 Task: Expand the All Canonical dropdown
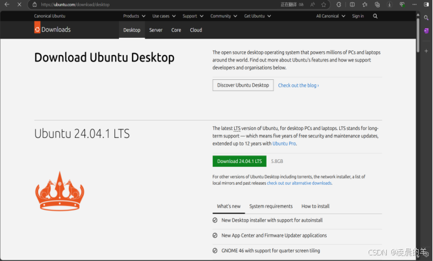(x=330, y=16)
